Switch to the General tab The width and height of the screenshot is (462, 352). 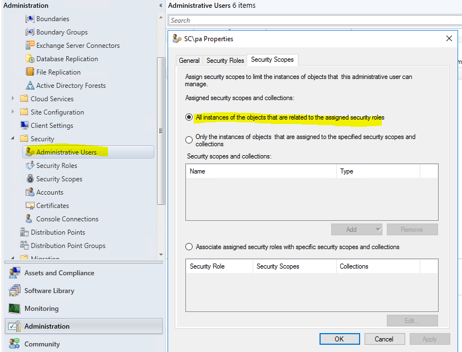[189, 60]
